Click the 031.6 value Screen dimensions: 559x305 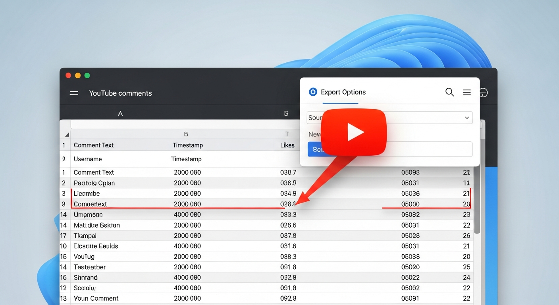click(288, 246)
